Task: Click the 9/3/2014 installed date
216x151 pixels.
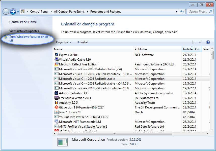Action: pyautogui.click(x=189, y=112)
